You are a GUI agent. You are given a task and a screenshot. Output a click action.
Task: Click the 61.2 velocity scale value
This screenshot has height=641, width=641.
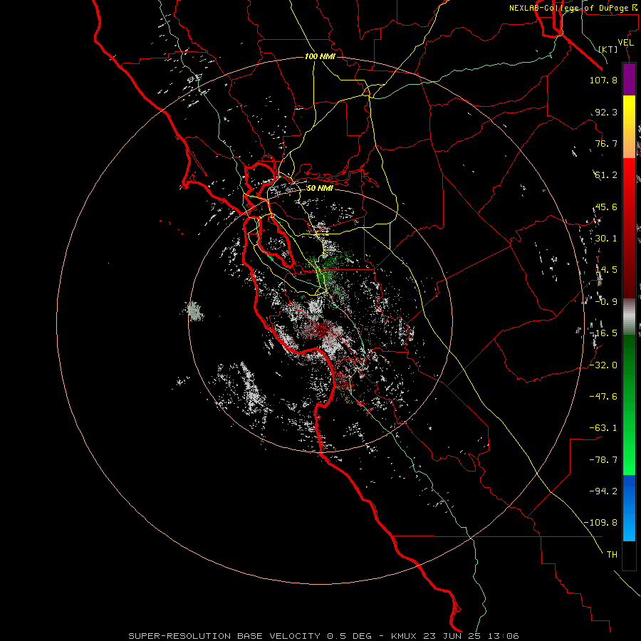pyautogui.click(x=606, y=175)
